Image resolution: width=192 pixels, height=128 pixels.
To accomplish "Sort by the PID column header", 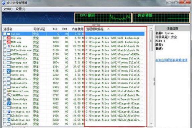I will (x=55, y=29).
